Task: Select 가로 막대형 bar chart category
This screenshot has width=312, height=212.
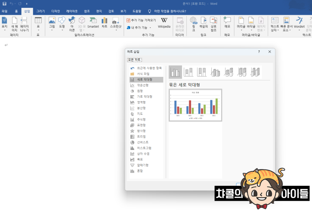Action: (x=146, y=97)
